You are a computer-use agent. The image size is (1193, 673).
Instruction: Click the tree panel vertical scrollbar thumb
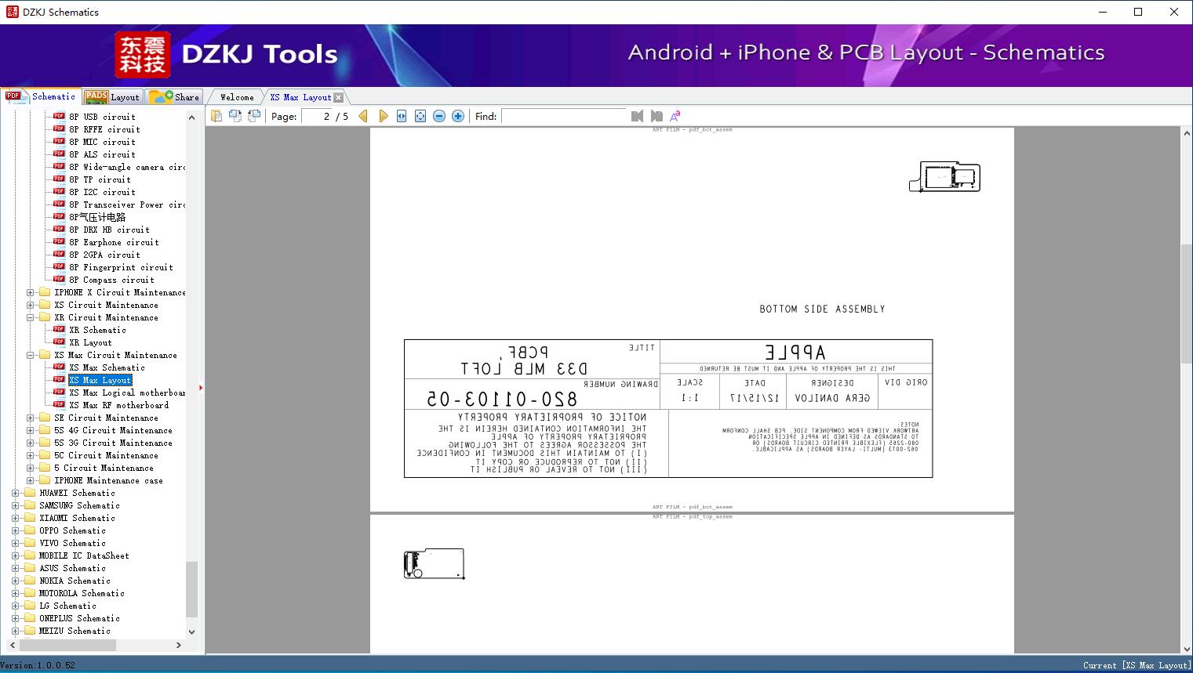coord(191,589)
